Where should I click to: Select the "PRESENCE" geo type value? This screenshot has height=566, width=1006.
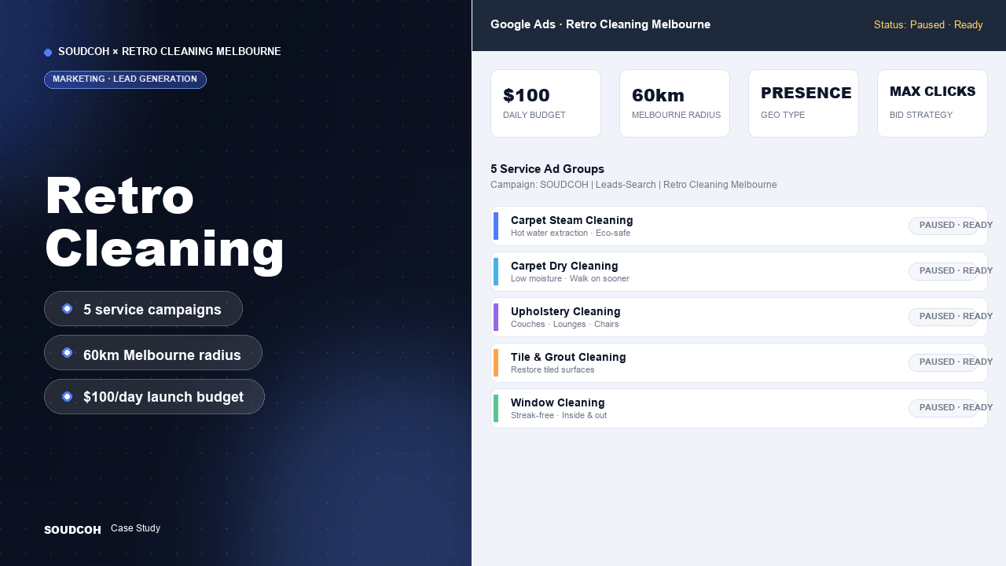[x=806, y=93]
